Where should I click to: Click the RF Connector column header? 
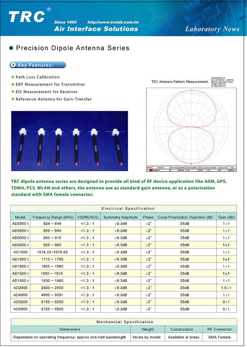point(219,329)
